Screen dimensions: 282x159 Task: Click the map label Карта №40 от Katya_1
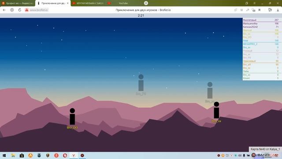tap(265, 149)
